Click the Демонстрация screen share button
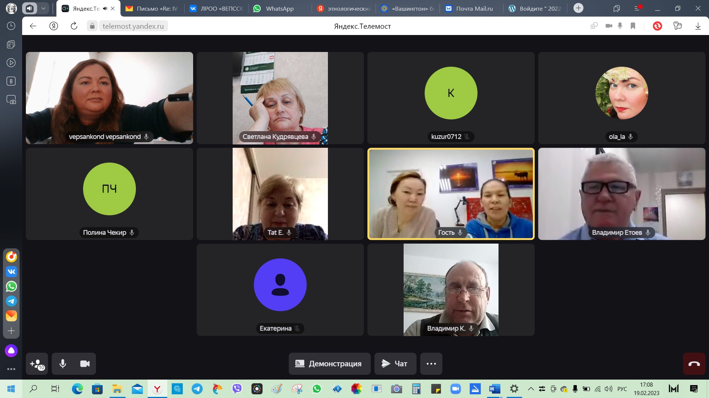709x398 pixels. point(329,364)
